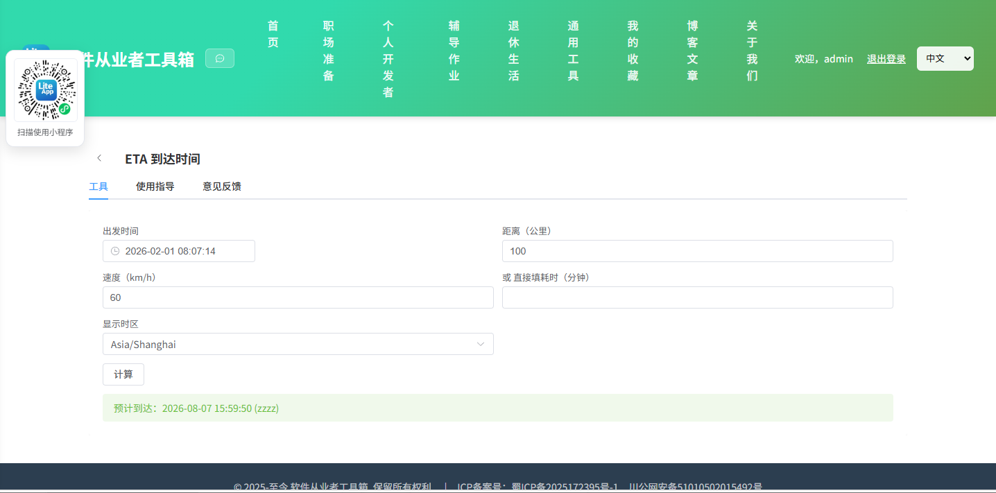996x493 pixels.
Task: Click the Lite App QR code image
Action: 45,90
